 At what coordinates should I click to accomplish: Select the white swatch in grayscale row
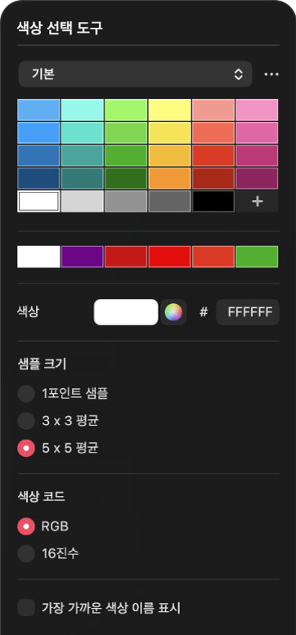coord(38,201)
